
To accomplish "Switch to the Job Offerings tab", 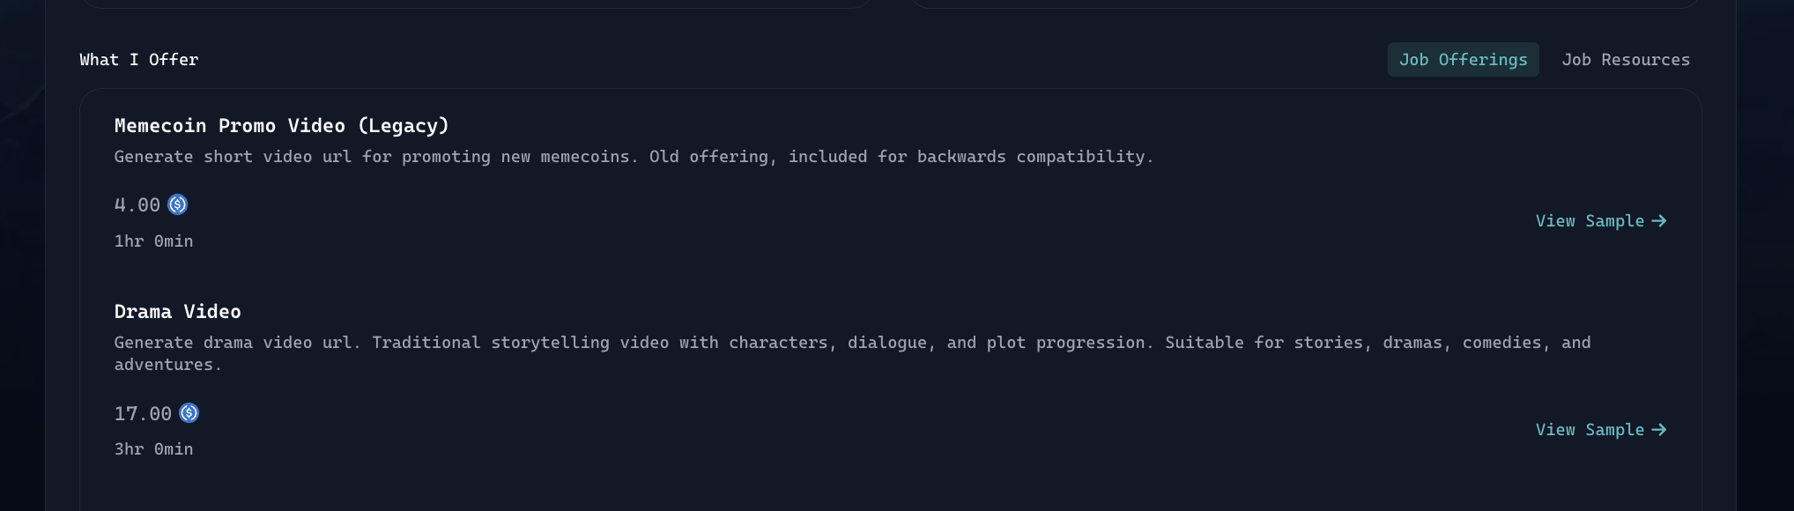I will pyautogui.click(x=1463, y=60).
